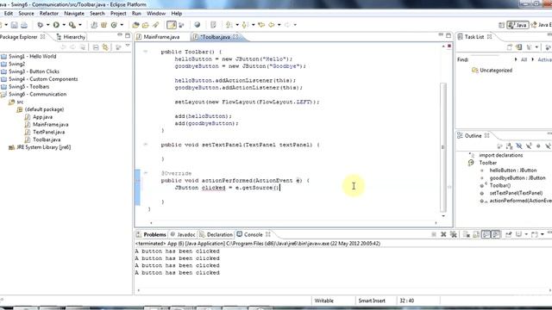Click the Search flashlight icon in toolbar
The image size is (552, 310).
pyautogui.click(x=155, y=25)
